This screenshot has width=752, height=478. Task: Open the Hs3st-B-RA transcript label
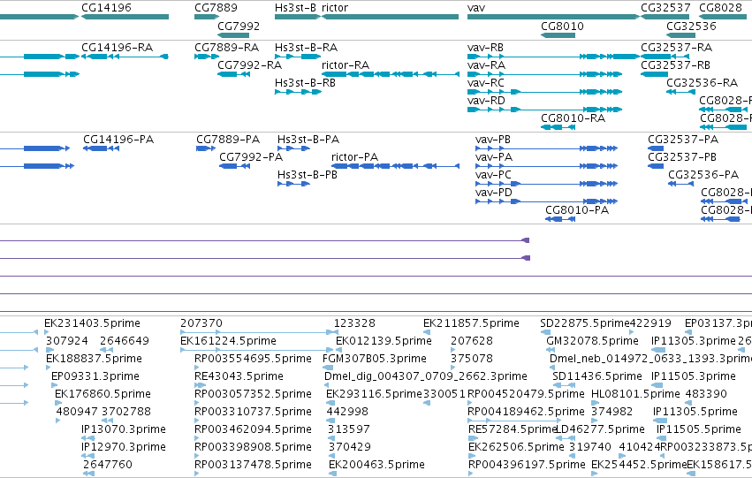point(306,48)
